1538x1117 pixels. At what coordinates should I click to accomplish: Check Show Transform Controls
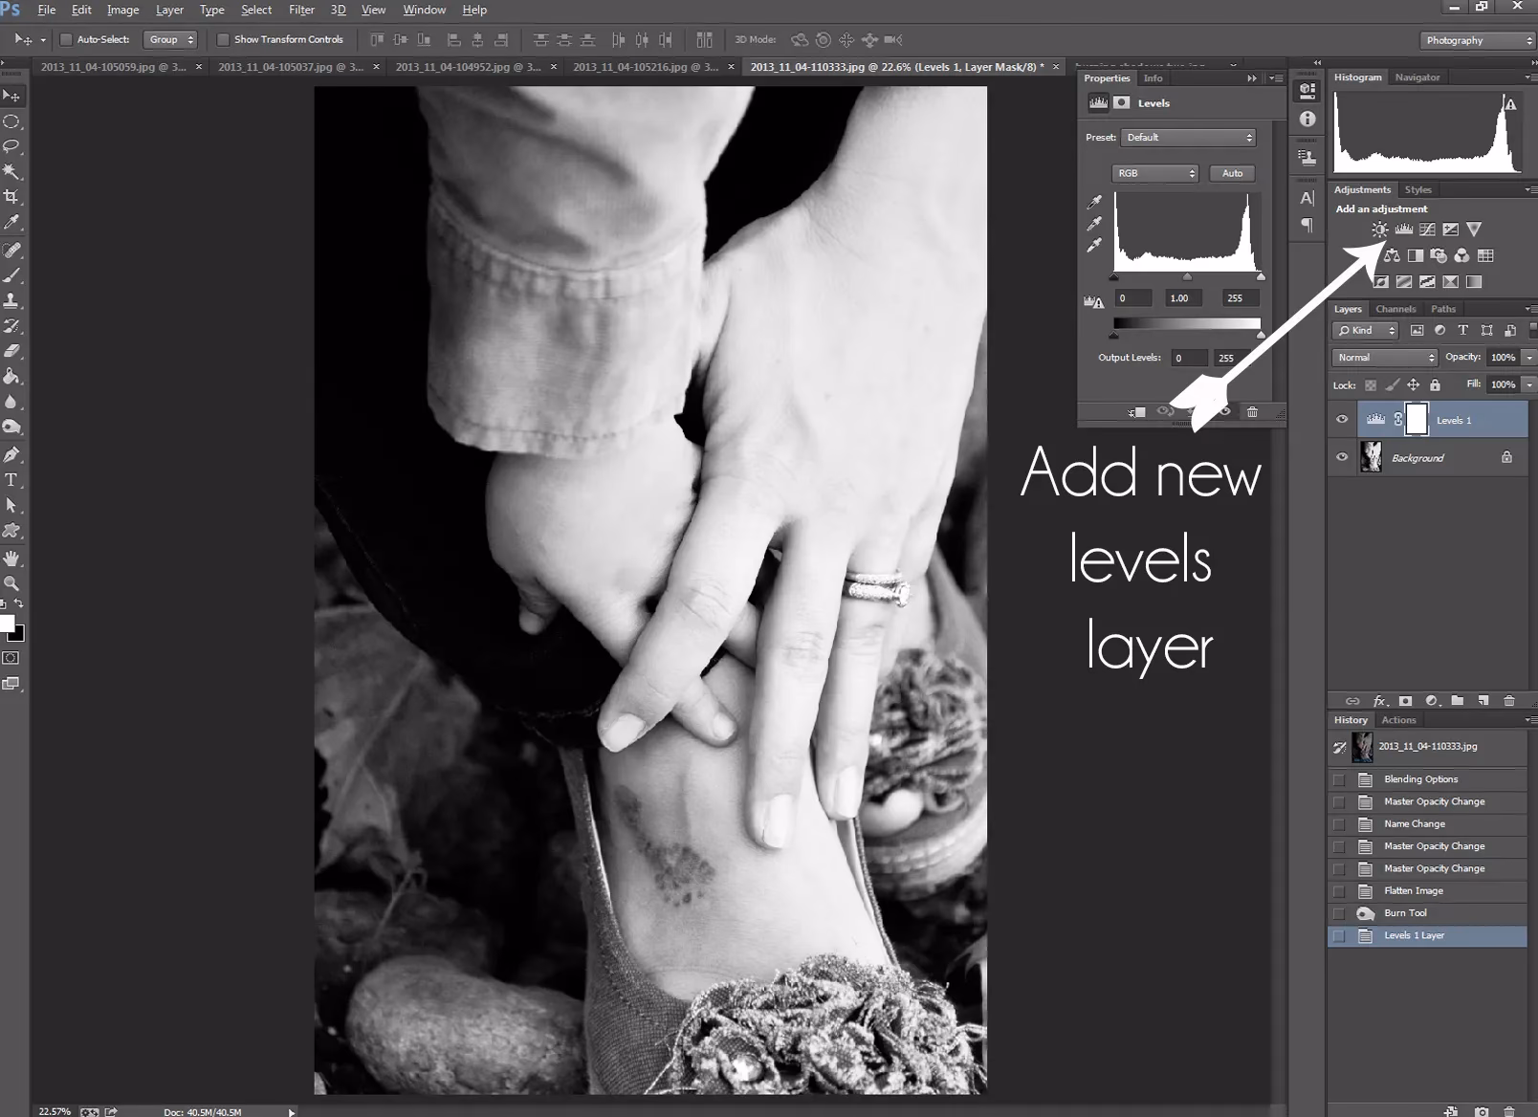click(225, 39)
